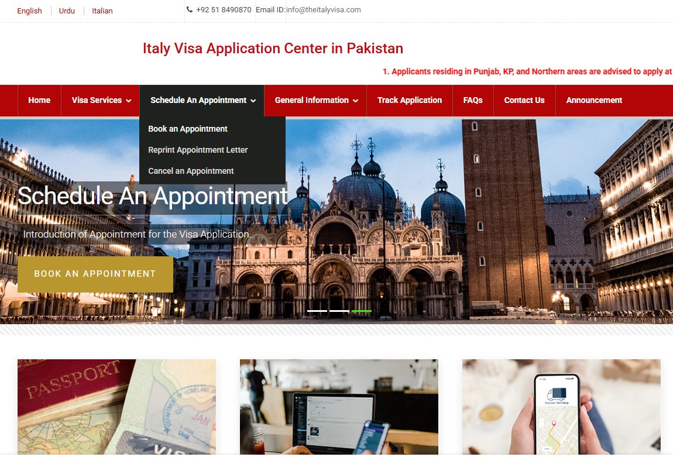Click the gold BOOK AN APPOINTMENT button
The height and width of the screenshot is (457, 673).
pos(95,274)
